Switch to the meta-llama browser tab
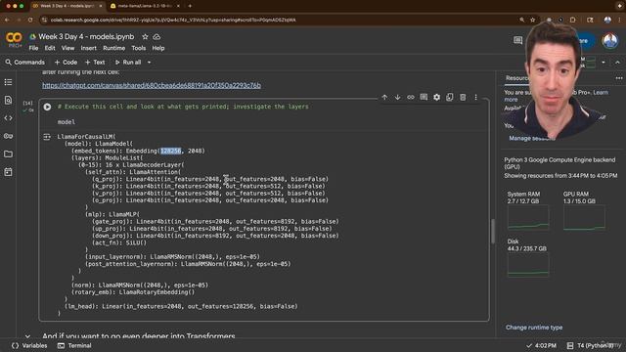Screen dimensions: 626x352 click(x=146, y=6)
